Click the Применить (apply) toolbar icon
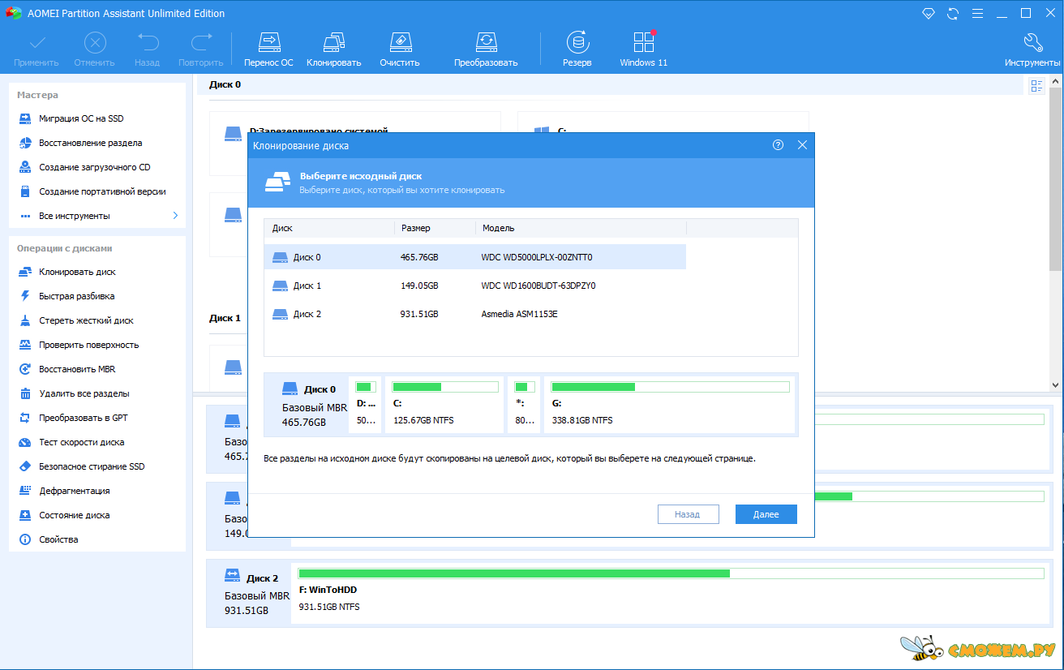 tap(36, 43)
